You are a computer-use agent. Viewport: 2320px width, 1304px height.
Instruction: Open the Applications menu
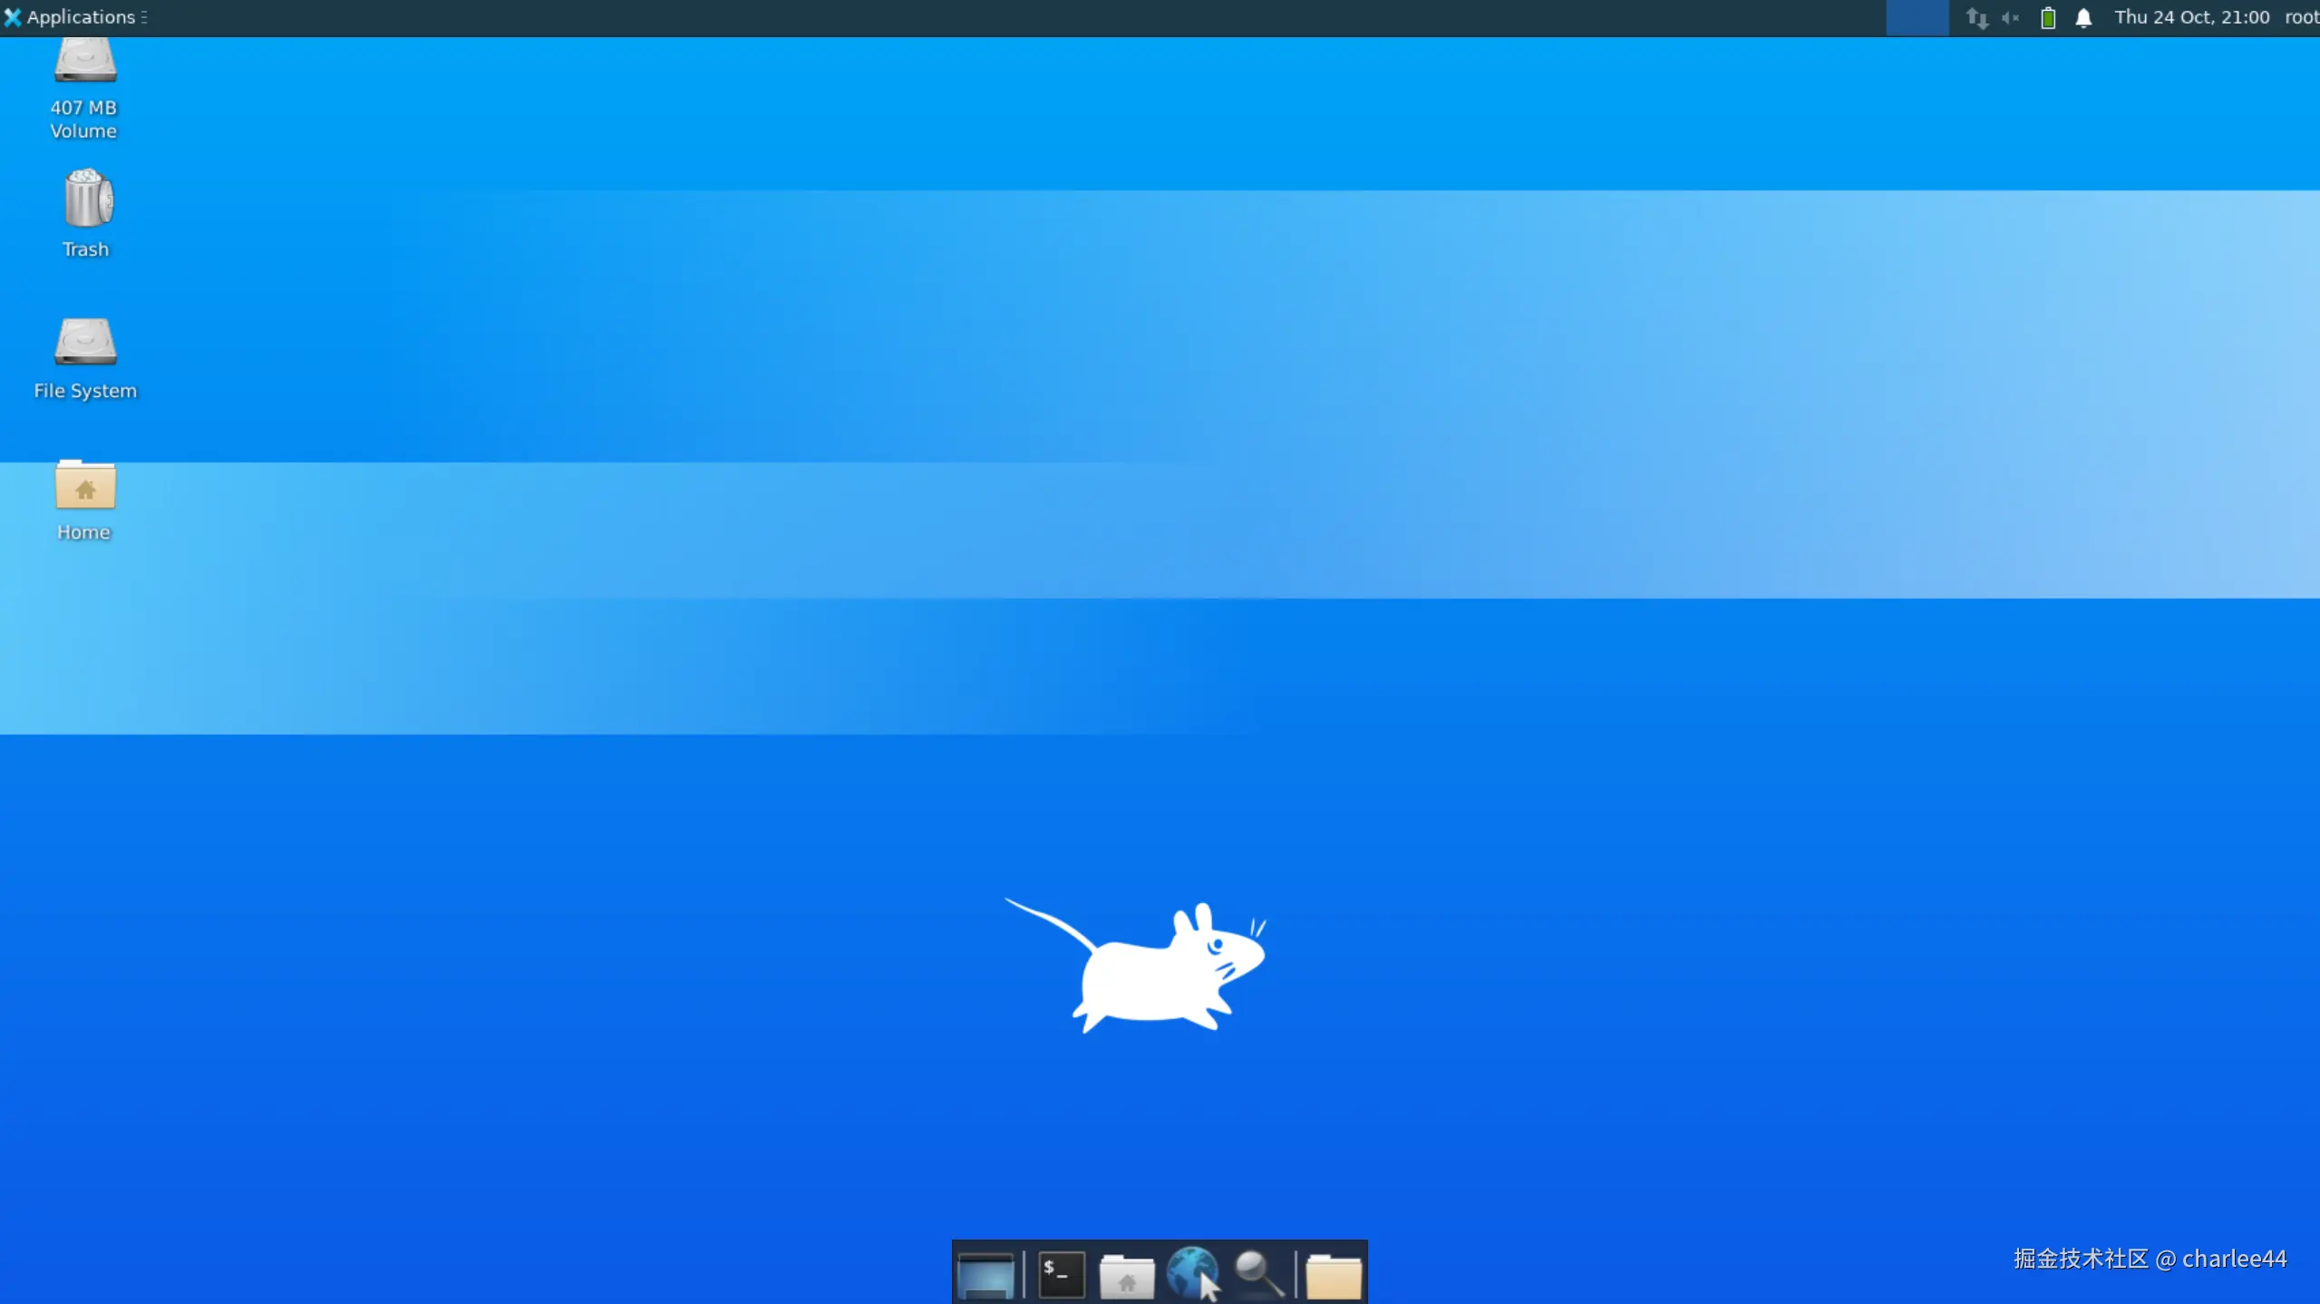pyautogui.click(x=80, y=17)
